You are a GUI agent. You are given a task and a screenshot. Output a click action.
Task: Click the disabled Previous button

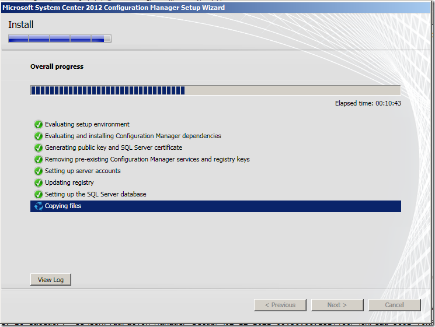click(x=280, y=305)
